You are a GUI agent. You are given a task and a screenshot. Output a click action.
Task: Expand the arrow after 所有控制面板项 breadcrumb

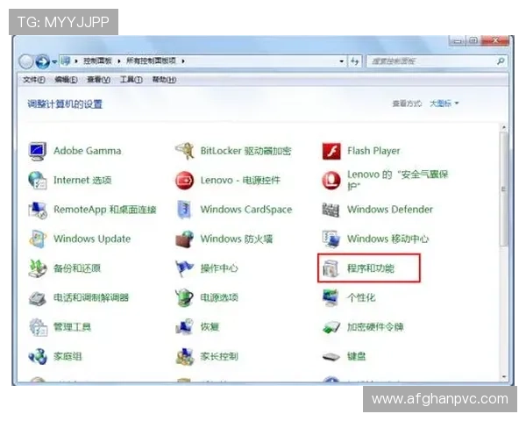[183, 61]
